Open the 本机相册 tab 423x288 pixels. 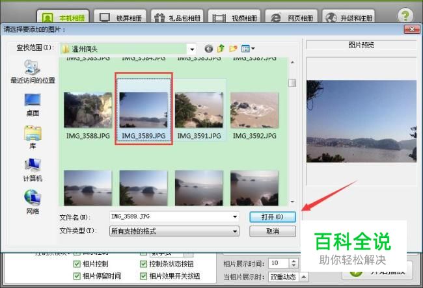pyautogui.click(x=63, y=17)
